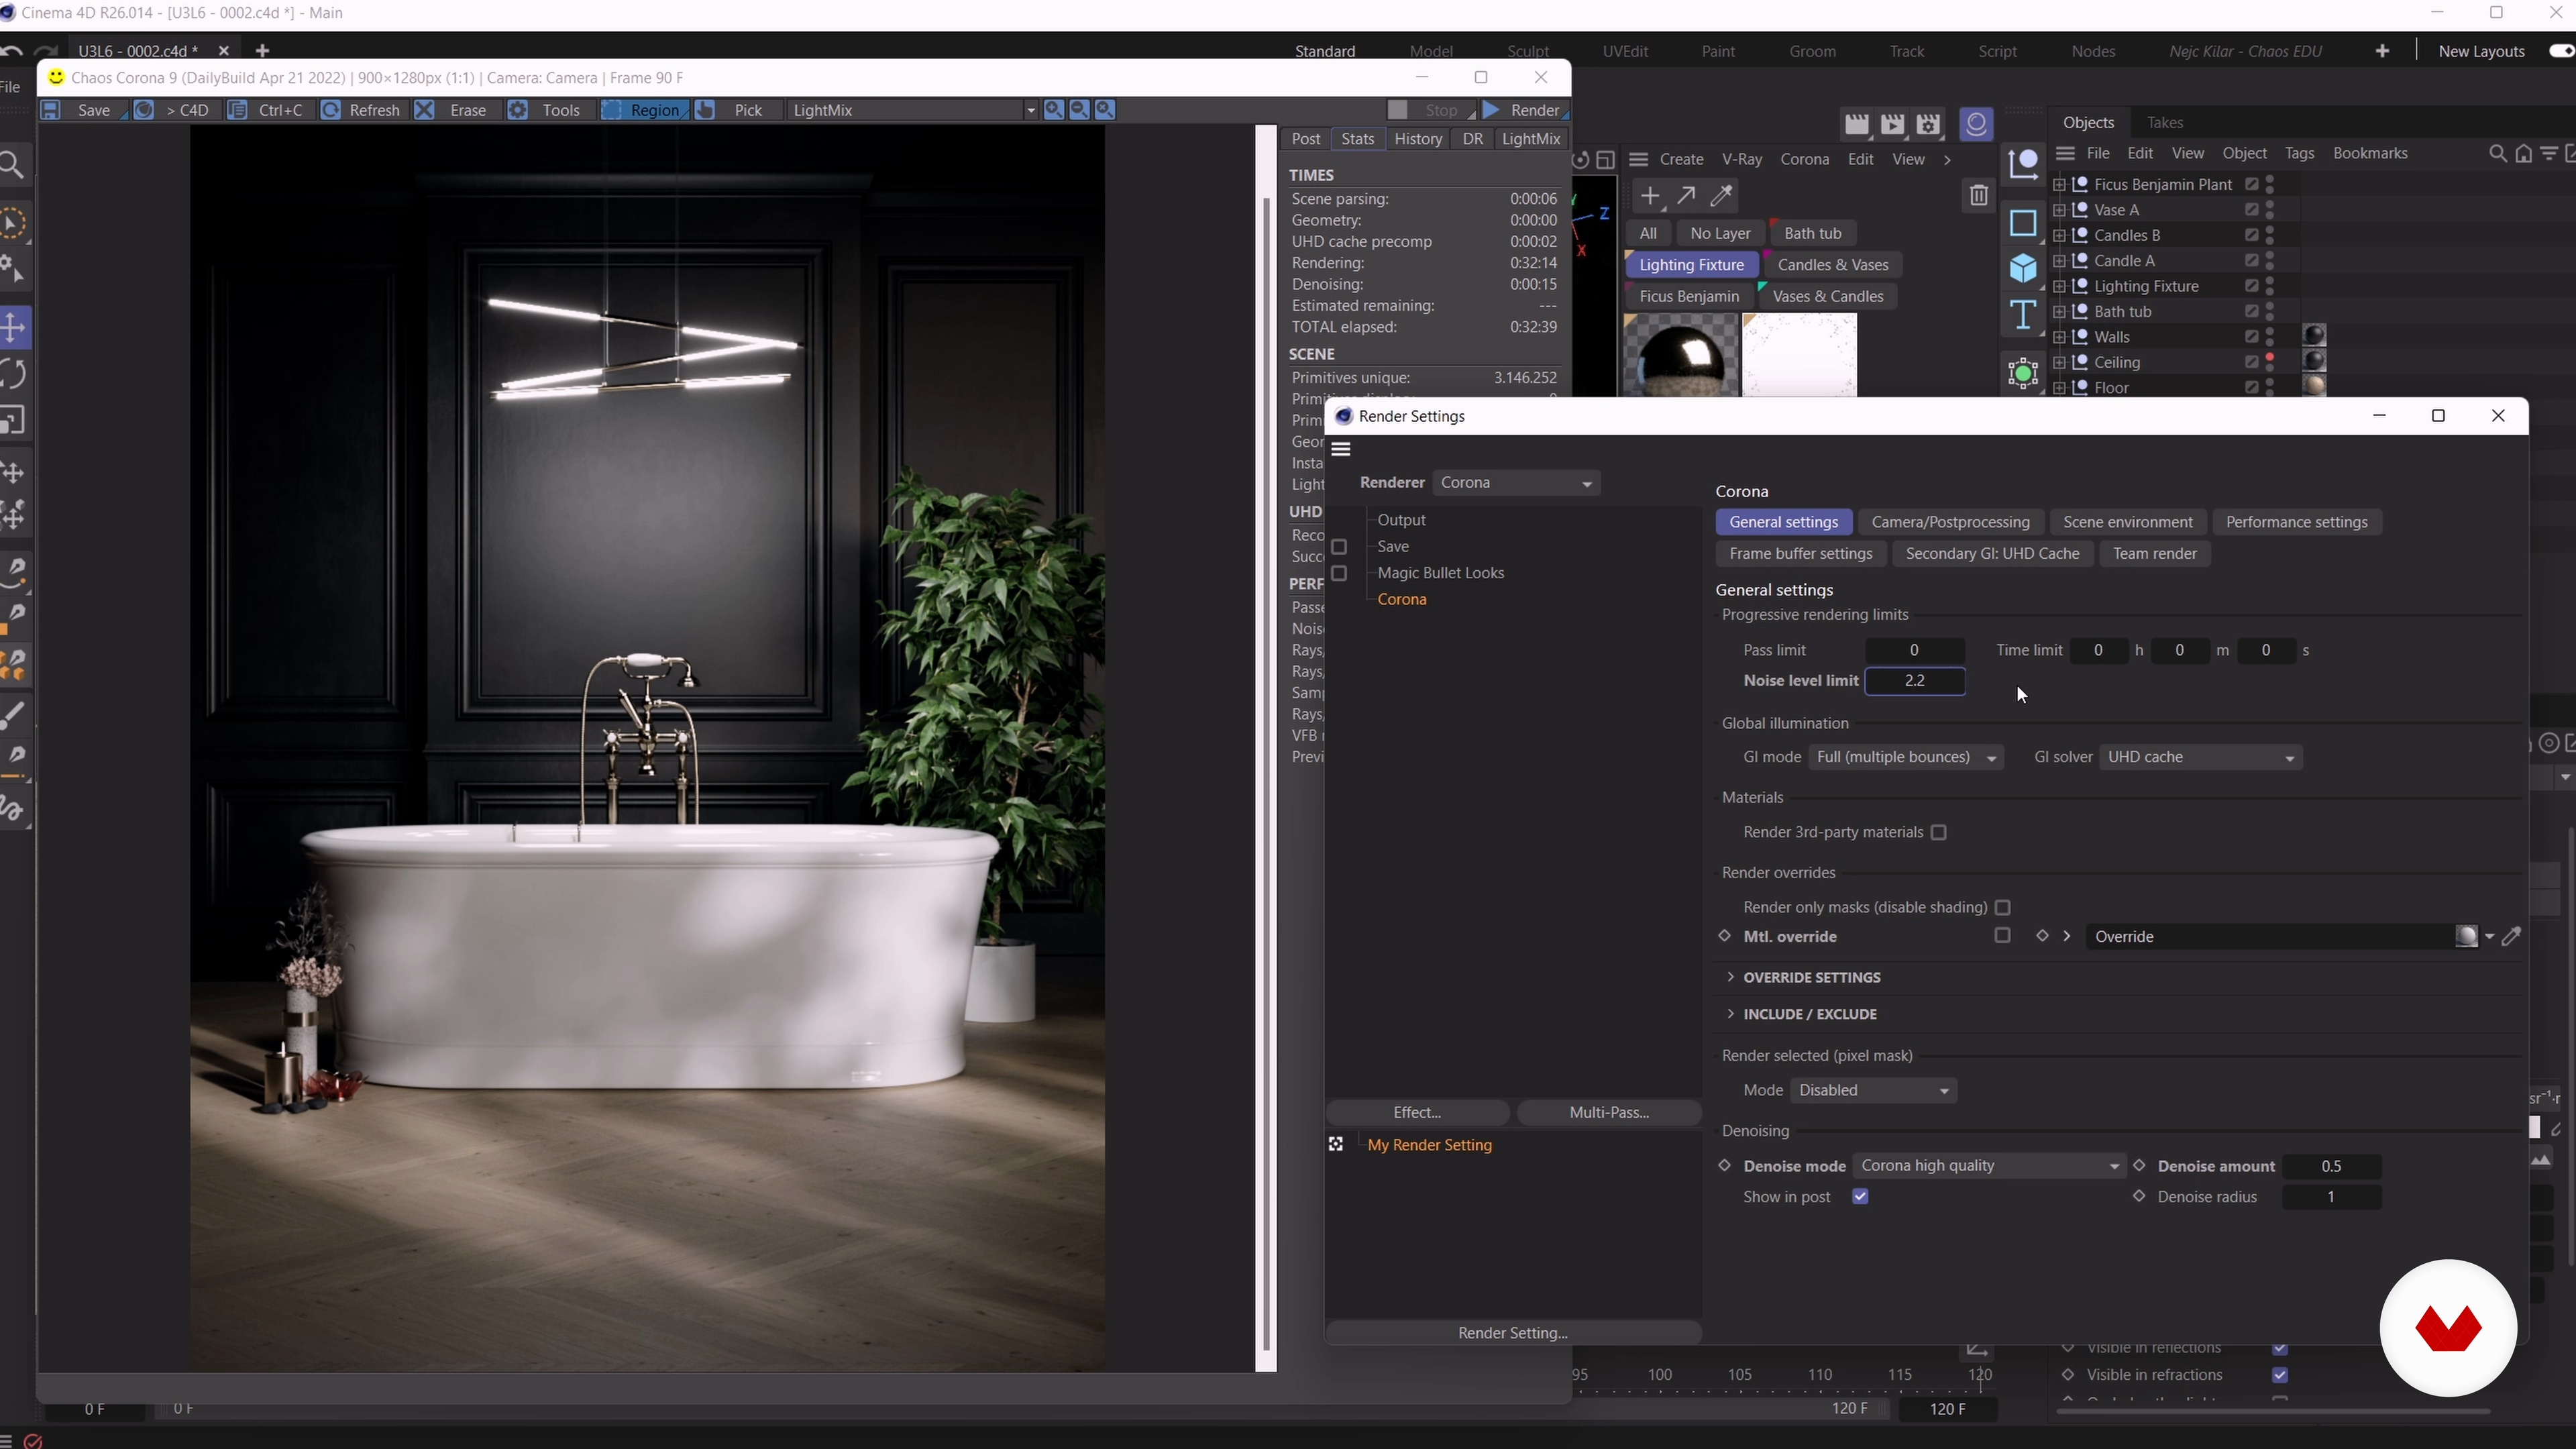Open the Takes tab
The width and height of the screenshot is (2576, 1449).
pyautogui.click(x=2165, y=123)
